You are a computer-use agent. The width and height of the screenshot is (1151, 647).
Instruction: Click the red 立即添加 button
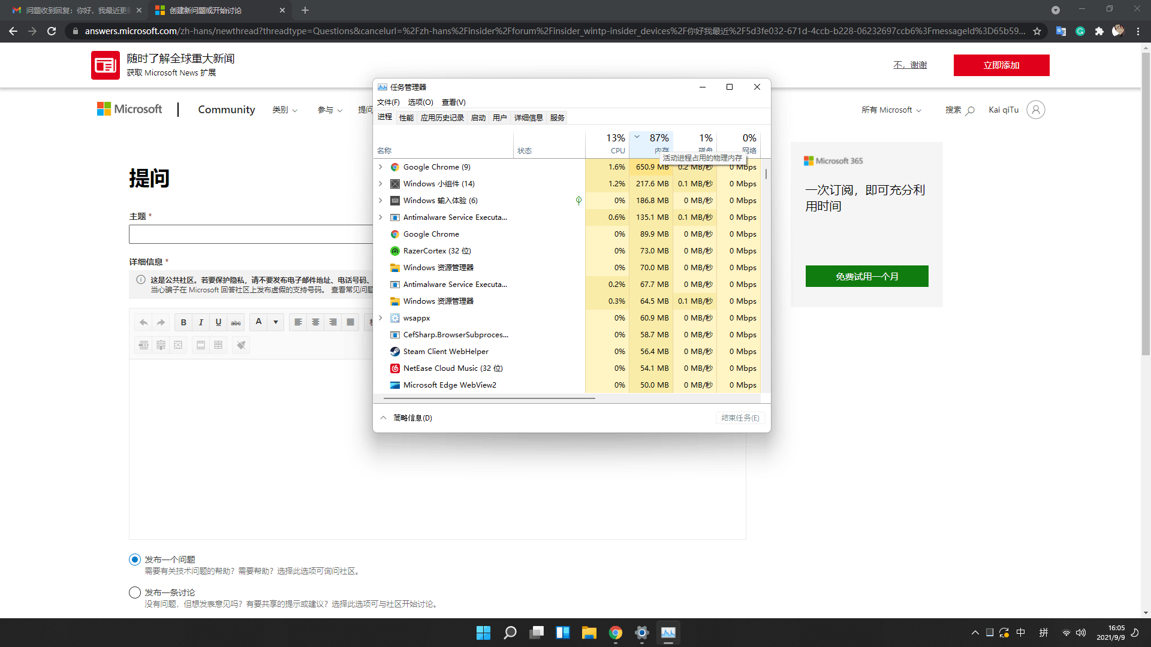(1001, 65)
